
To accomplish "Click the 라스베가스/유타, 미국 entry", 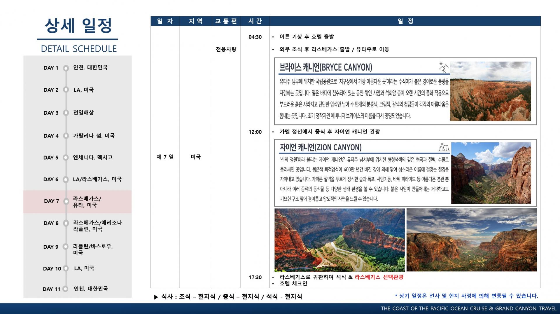I will [87, 202].
